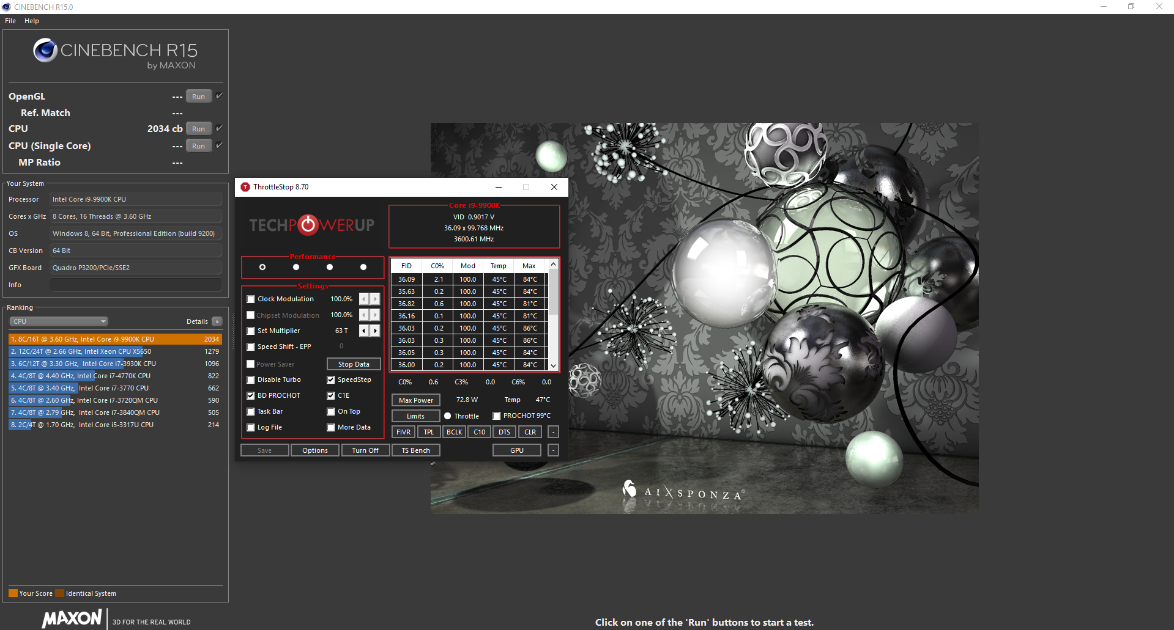Decrease Clock Modulation with left arrow
The width and height of the screenshot is (1174, 630).
[364, 299]
